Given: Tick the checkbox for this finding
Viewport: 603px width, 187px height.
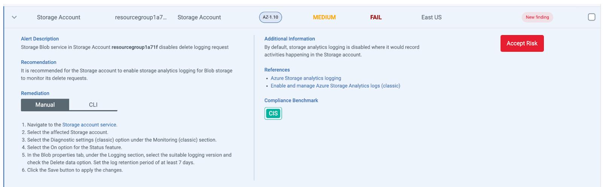Looking at the screenshot, I should [x=592, y=17].
